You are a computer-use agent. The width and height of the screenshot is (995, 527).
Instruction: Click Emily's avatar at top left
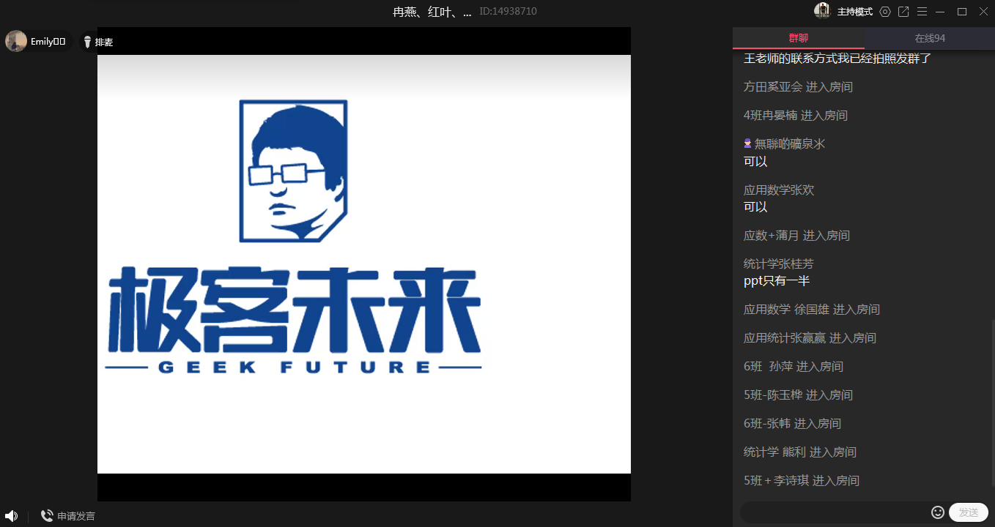[x=16, y=42]
